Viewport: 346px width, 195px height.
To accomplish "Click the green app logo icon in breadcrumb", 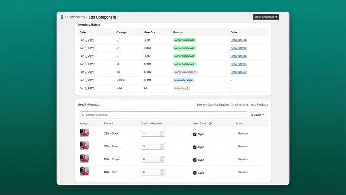I will [62, 17].
